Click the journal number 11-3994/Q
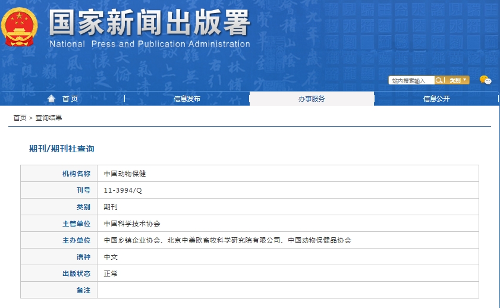 123,190
